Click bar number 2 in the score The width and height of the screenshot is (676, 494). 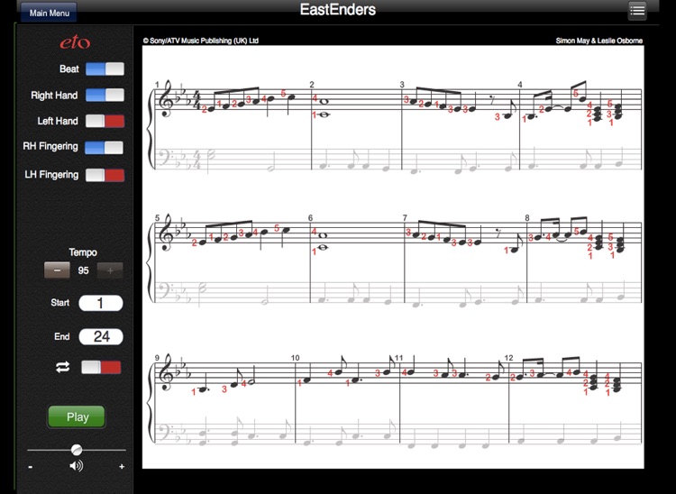[312, 85]
